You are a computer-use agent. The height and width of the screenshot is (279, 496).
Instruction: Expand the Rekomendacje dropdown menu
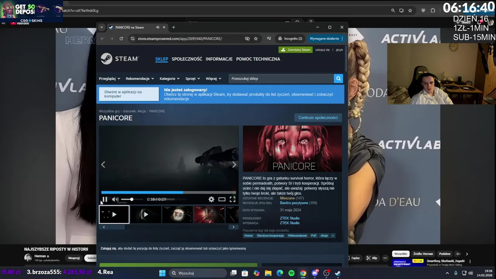pos(139,78)
